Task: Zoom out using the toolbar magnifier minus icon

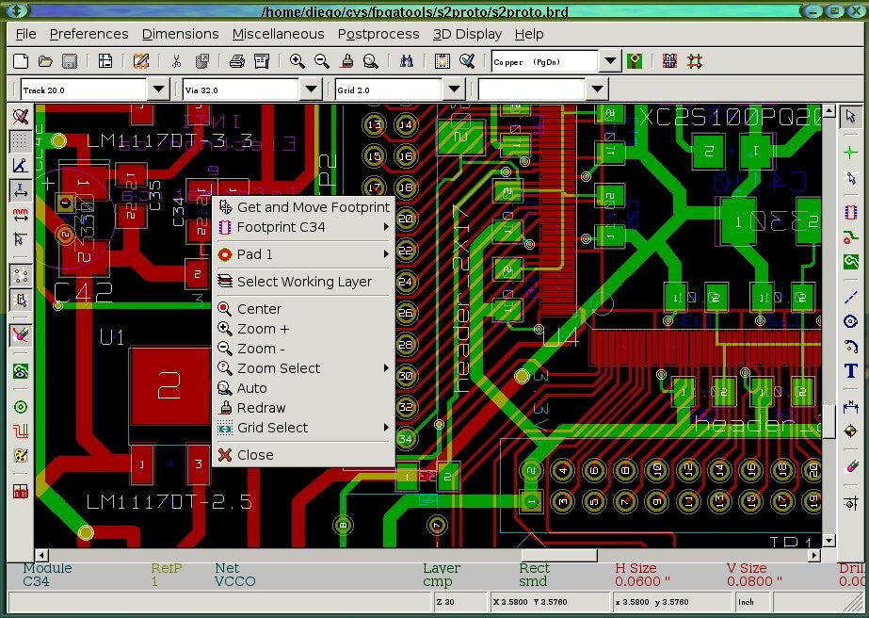Action: [x=322, y=61]
